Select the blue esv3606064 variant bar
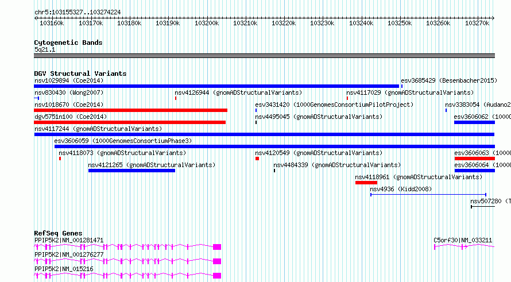The image size is (511, 282). tap(475, 171)
